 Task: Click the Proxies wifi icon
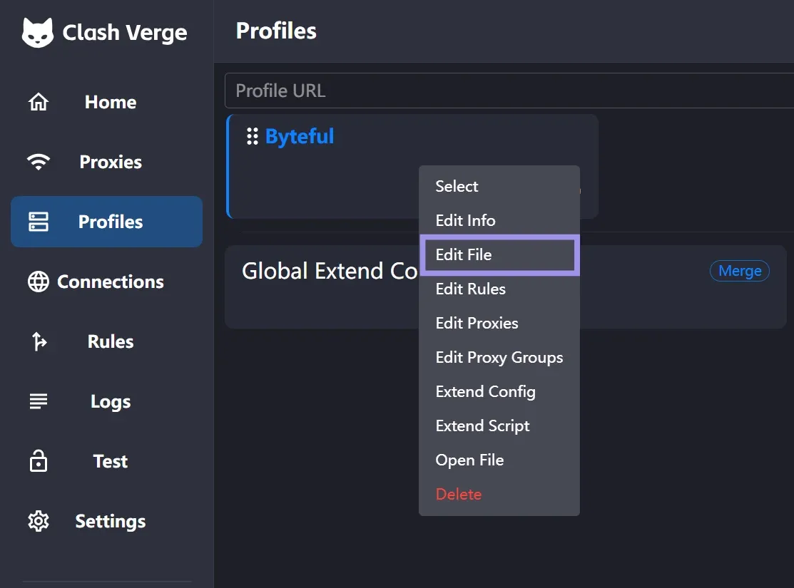(x=39, y=162)
